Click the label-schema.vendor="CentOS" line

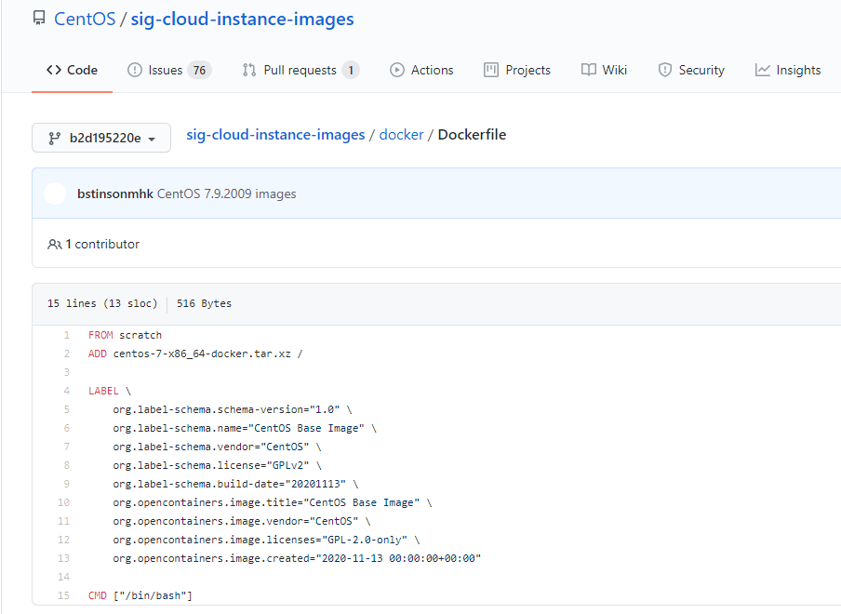(217, 447)
